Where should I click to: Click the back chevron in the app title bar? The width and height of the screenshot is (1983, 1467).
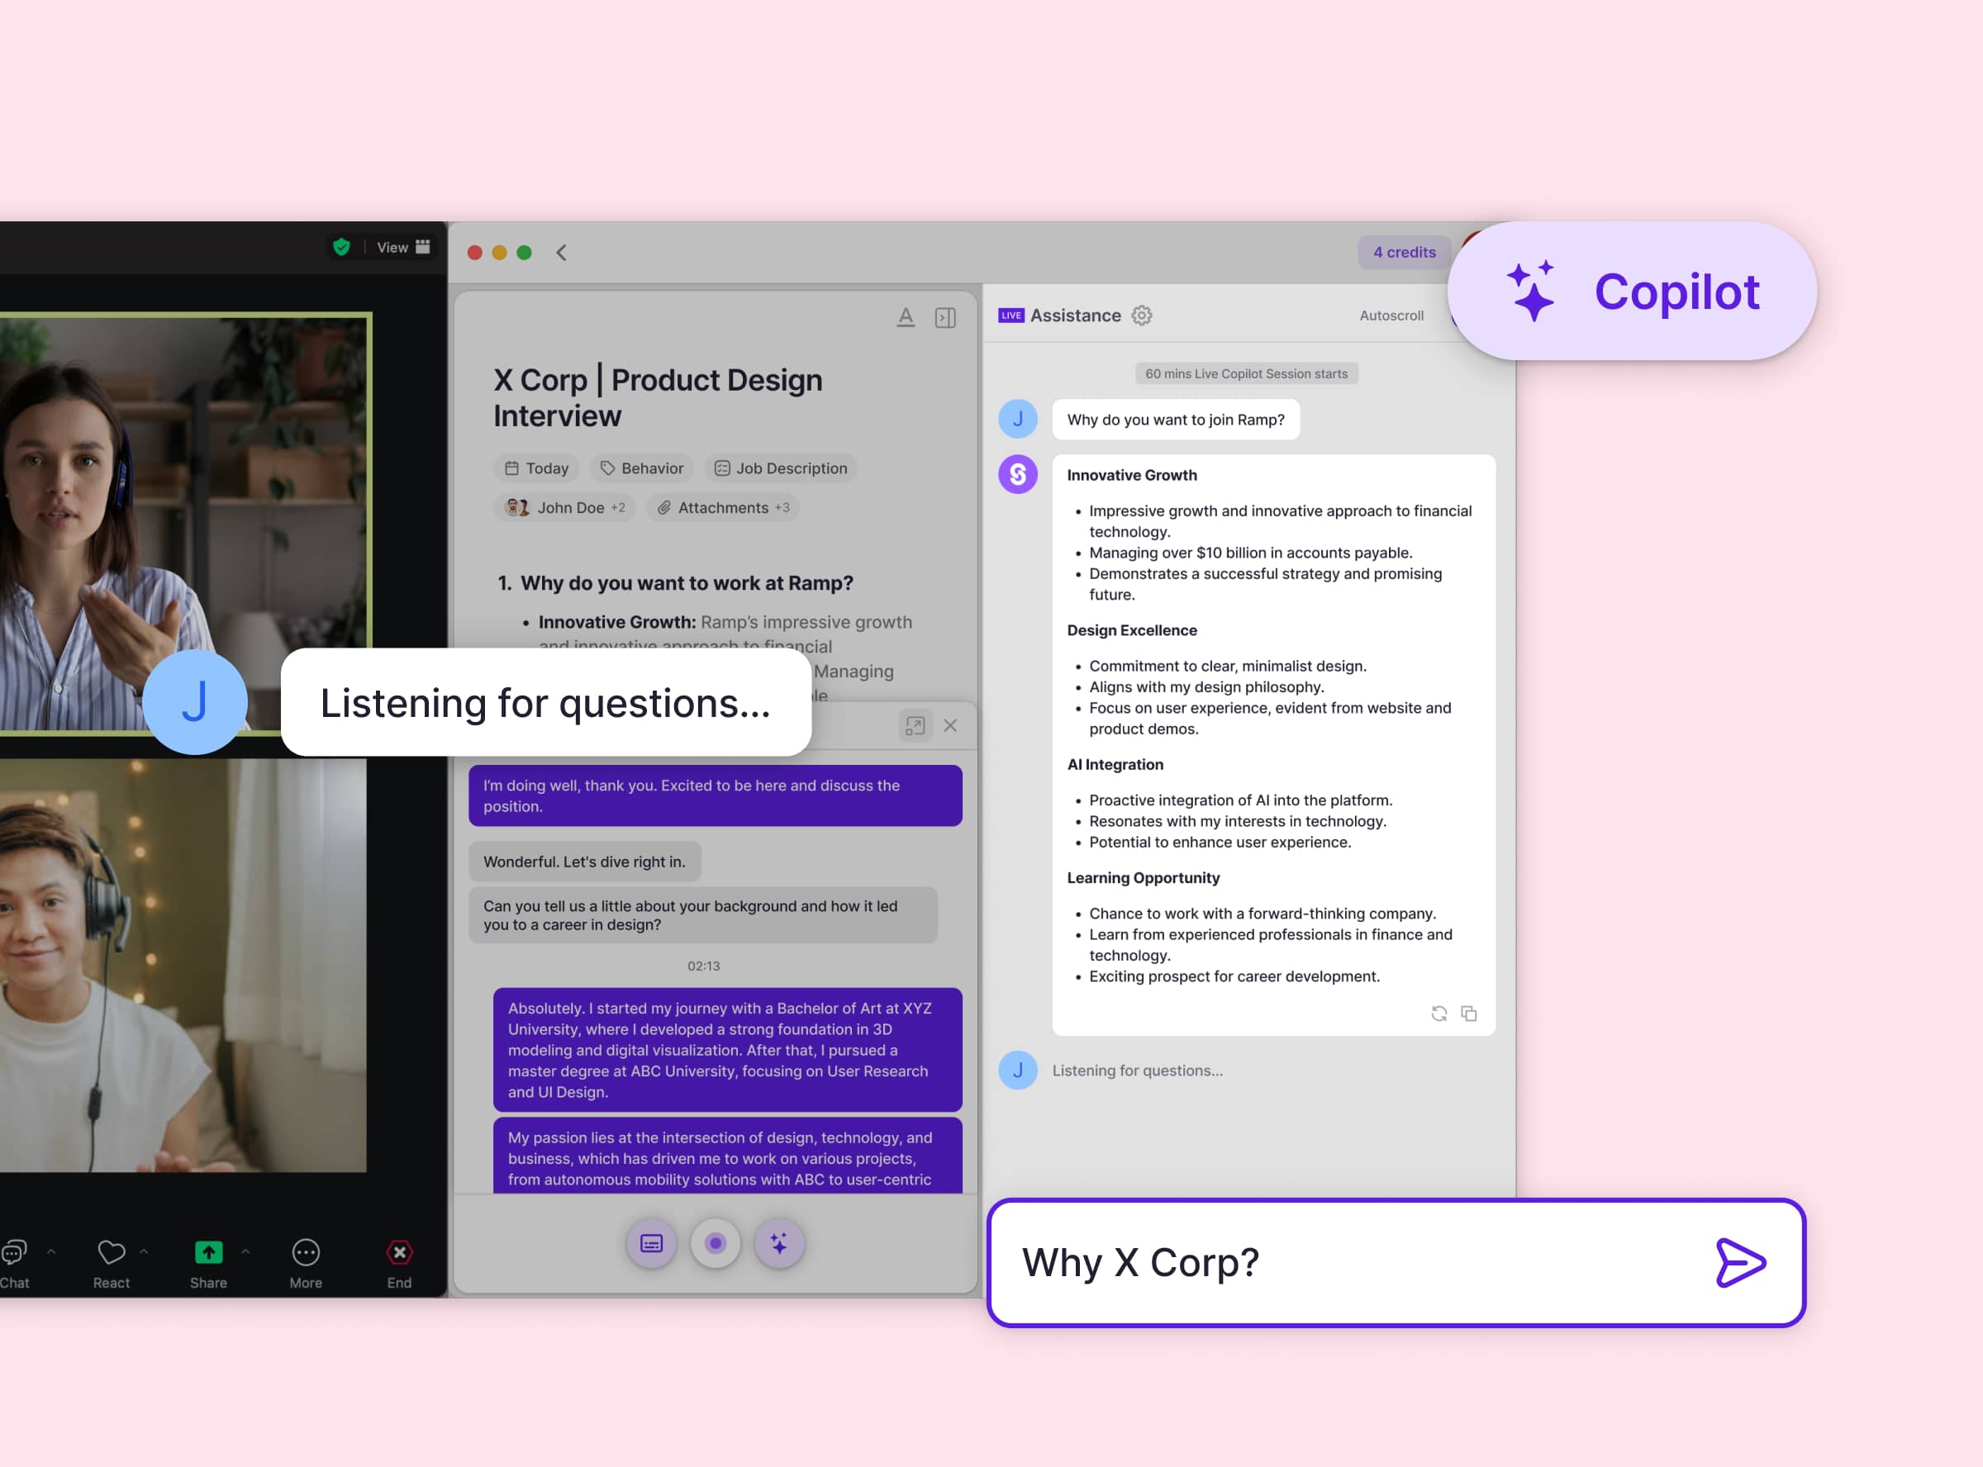point(561,252)
